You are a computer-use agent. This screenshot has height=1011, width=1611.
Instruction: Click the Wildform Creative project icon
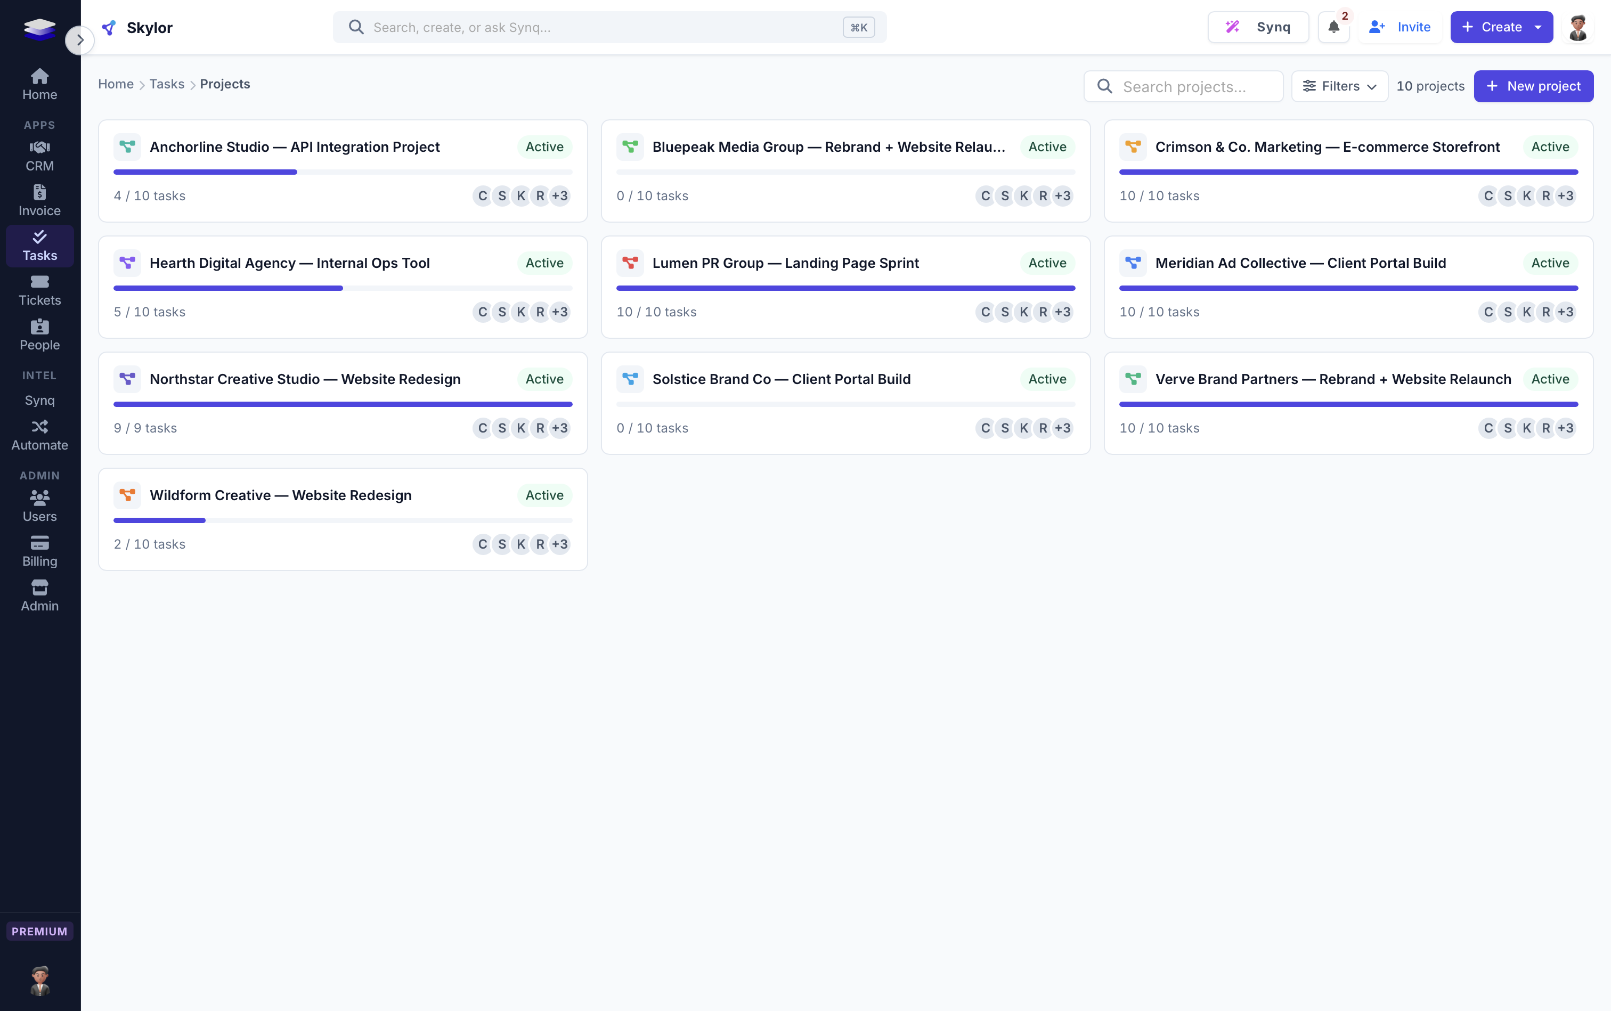click(x=127, y=495)
